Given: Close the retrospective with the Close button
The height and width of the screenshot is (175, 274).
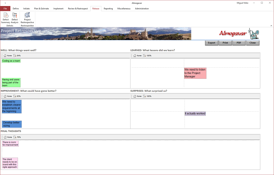Looking at the screenshot, I should (252, 43).
